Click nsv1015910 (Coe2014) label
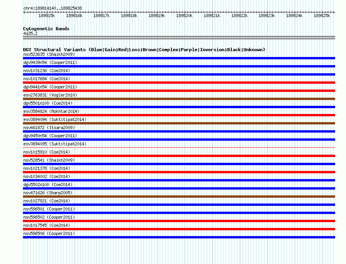346x264 pixels. [47, 152]
